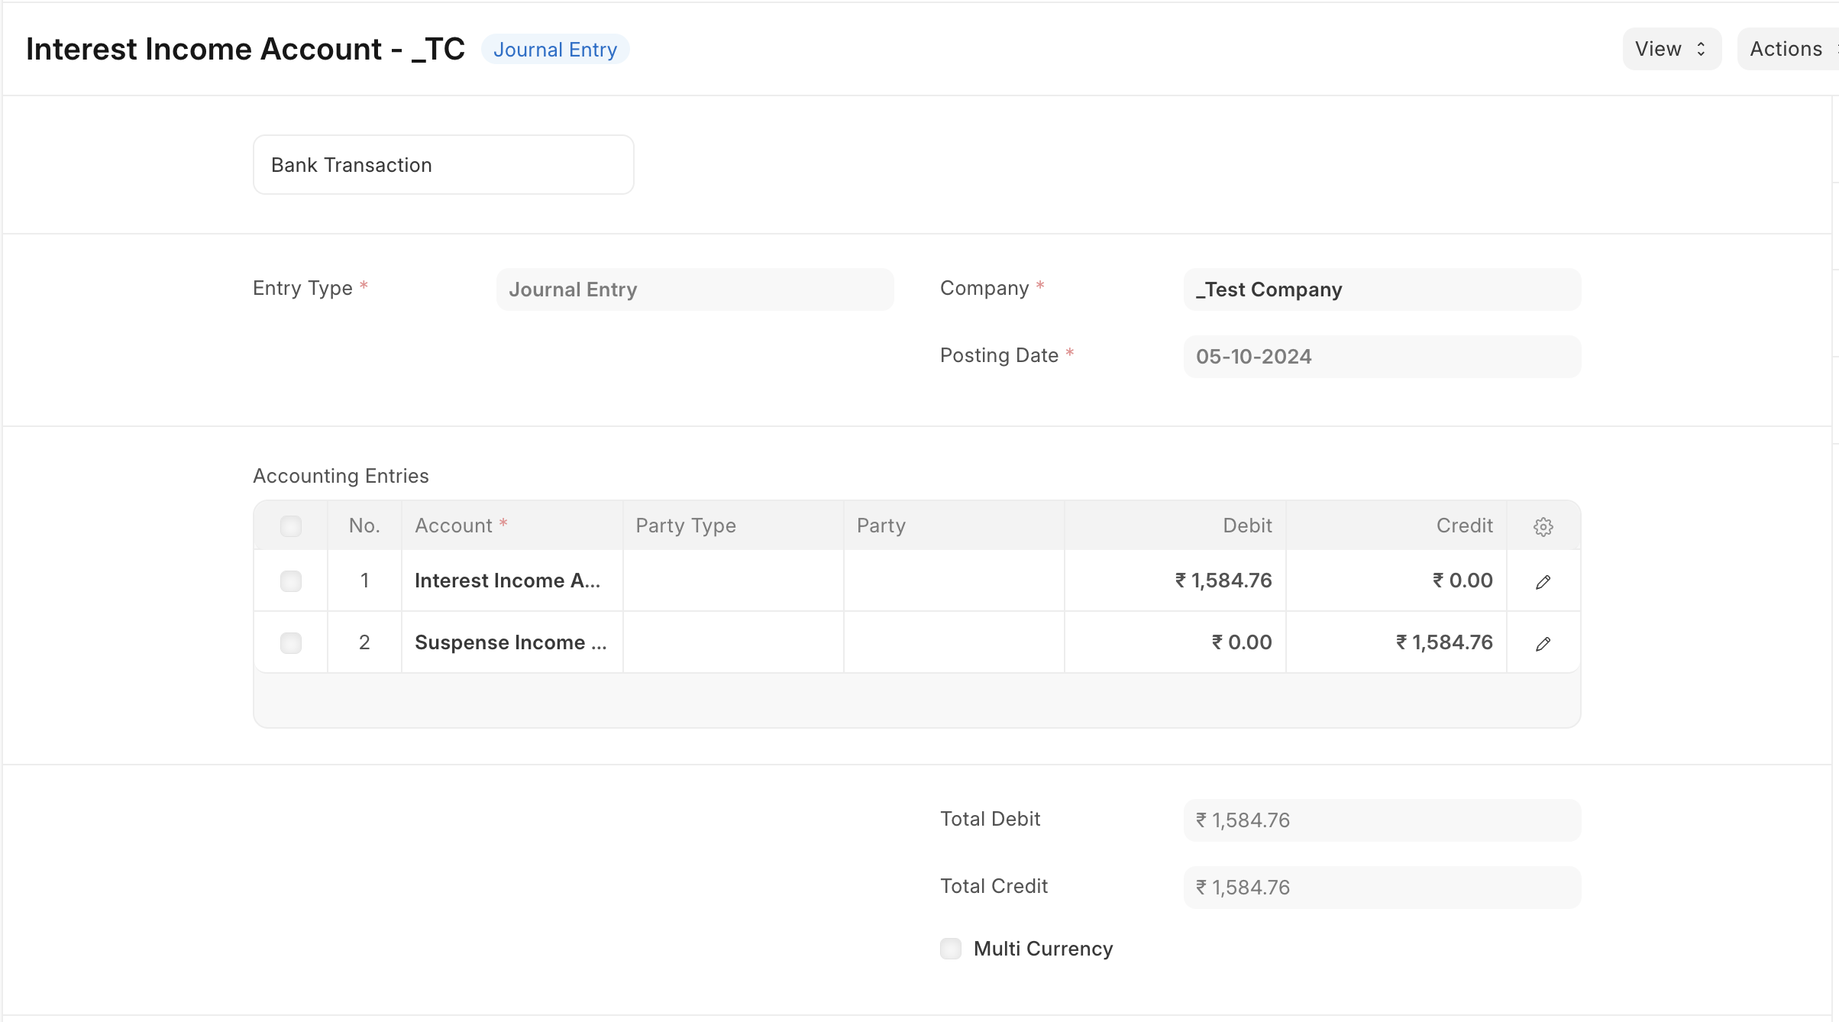Open the Actions dropdown menu

(x=1788, y=49)
